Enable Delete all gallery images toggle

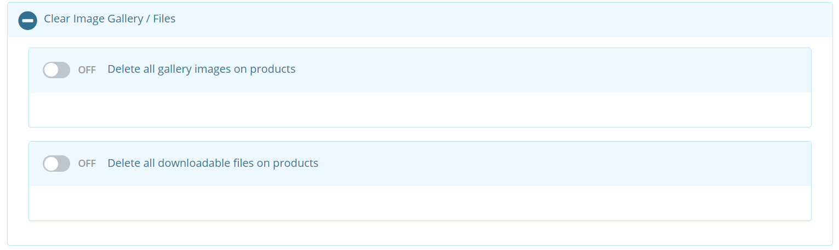point(56,70)
